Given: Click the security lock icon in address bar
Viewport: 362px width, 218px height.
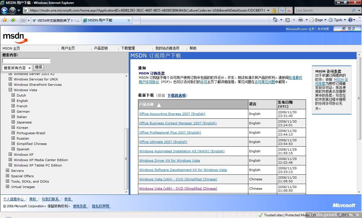Looking at the screenshot, I should pyautogui.click(x=274, y=10).
